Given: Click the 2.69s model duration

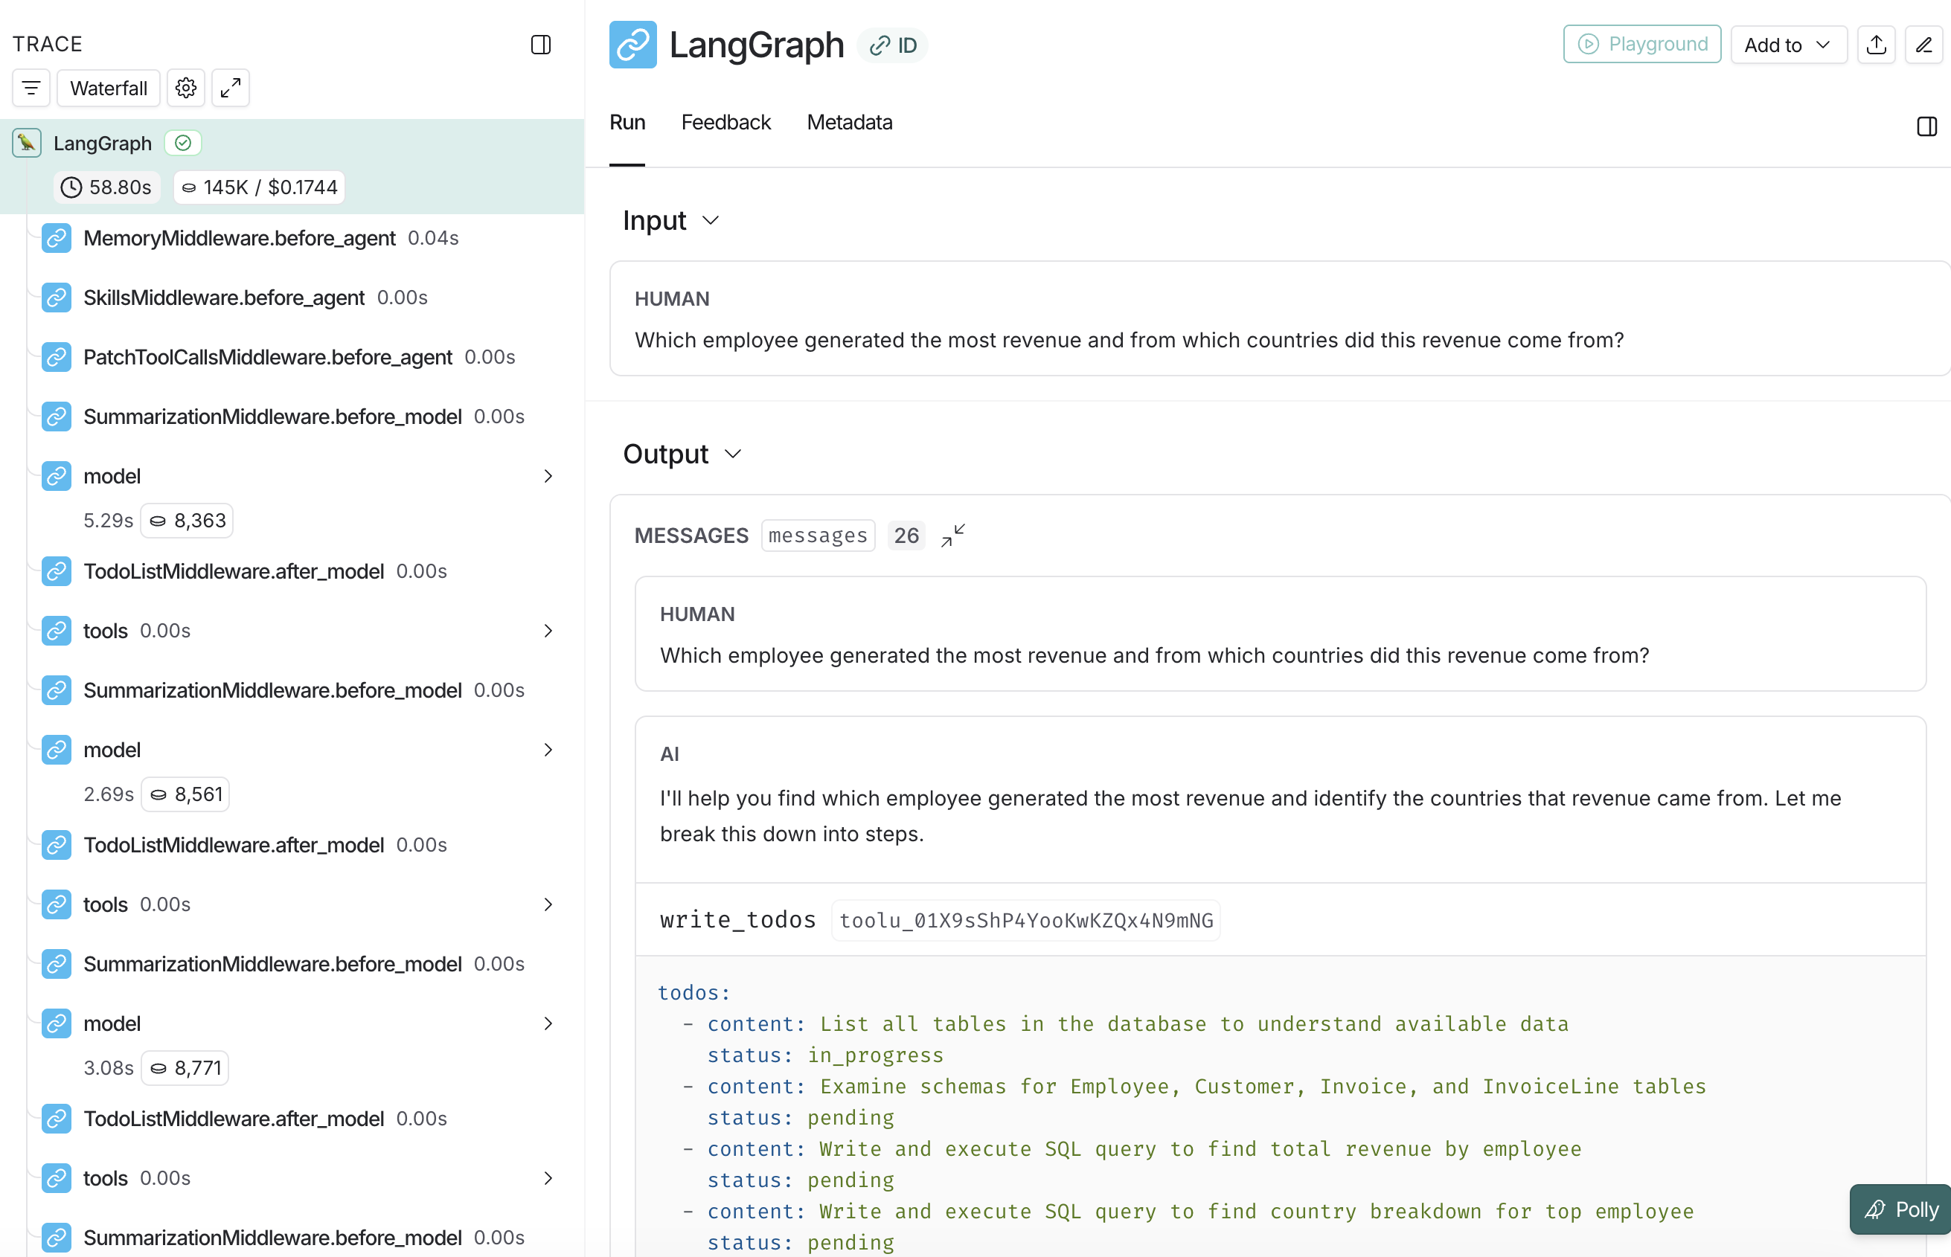Looking at the screenshot, I should (x=109, y=794).
